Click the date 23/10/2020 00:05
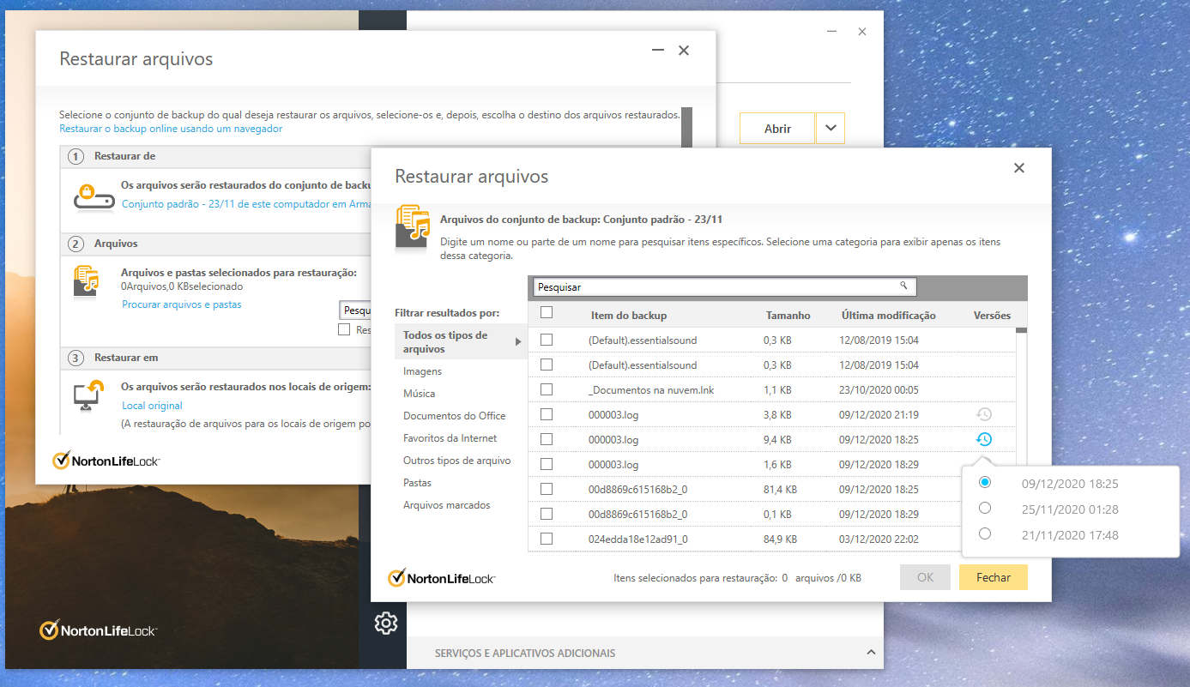The image size is (1190, 687). [x=879, y=390]
